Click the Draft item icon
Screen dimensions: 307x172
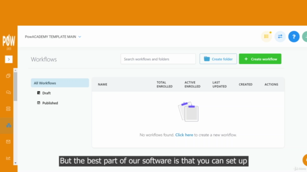pos(38,93)
